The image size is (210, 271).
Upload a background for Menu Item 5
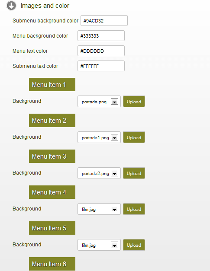click(x=134, y=245)
